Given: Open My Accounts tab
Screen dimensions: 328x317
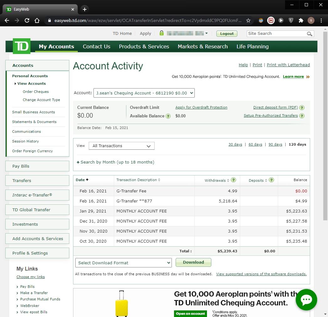Looking at the screenshot, I should pos(56,46).
